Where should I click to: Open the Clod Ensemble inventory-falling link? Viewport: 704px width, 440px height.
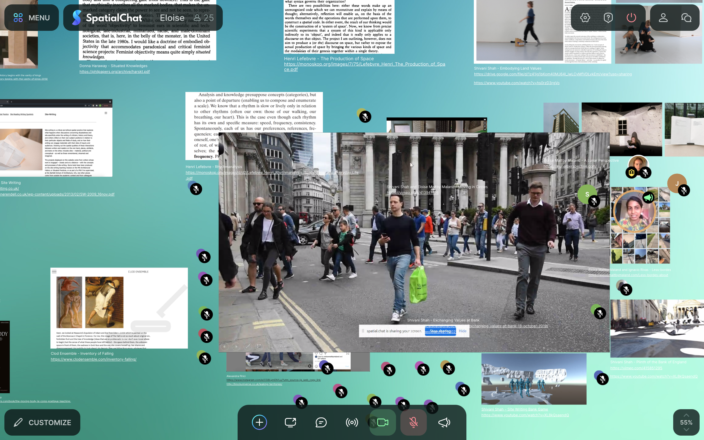pyautogui.click(x=94, y=359)
